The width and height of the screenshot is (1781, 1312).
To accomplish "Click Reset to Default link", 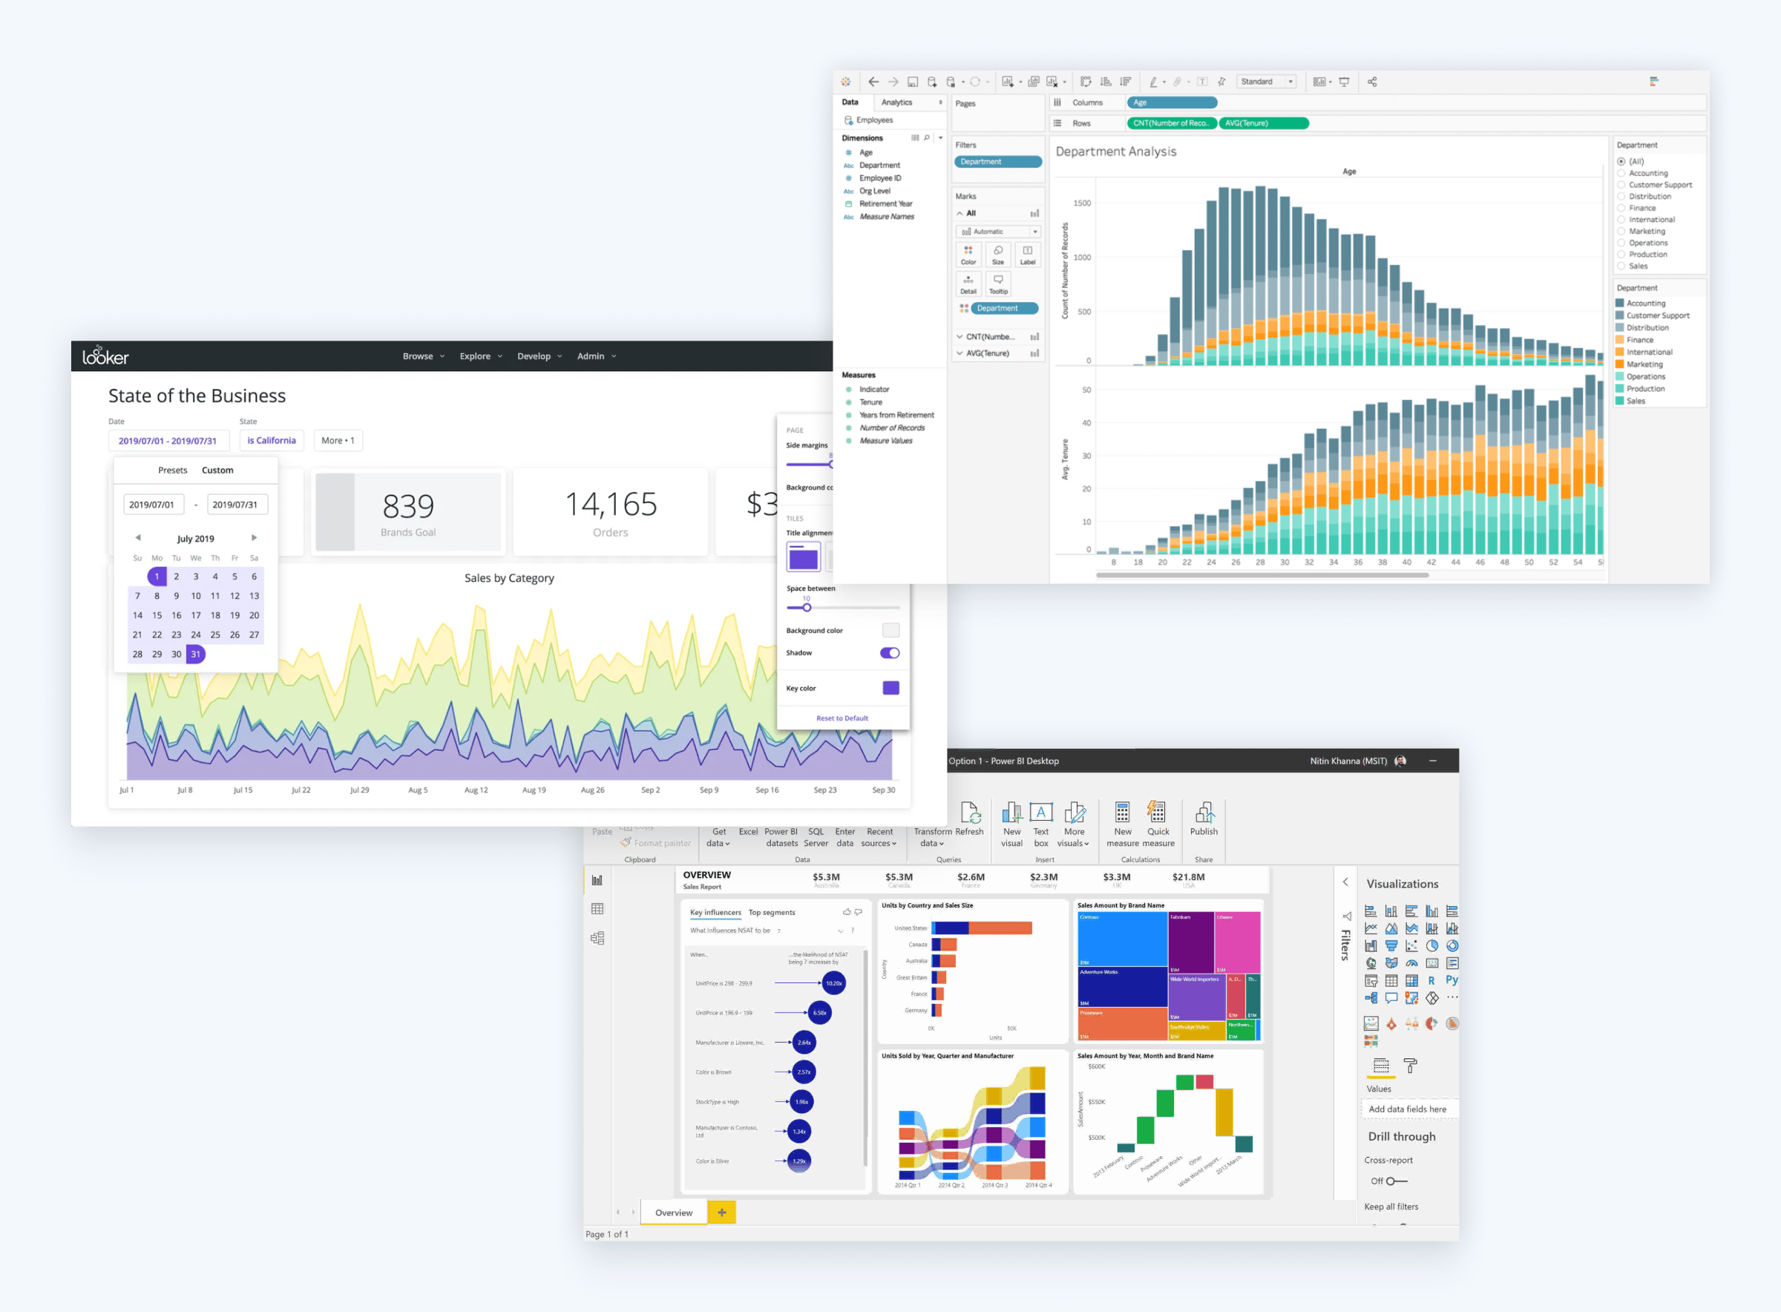I will 842,718.
